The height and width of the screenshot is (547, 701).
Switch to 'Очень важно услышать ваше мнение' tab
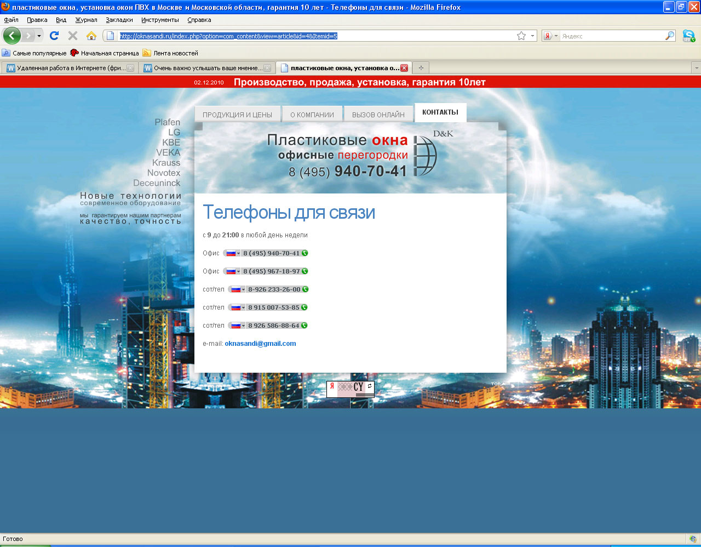coord(206,68)
